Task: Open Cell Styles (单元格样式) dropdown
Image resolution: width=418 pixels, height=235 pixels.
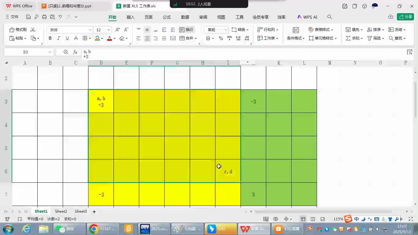Action: tap(323, 38)
